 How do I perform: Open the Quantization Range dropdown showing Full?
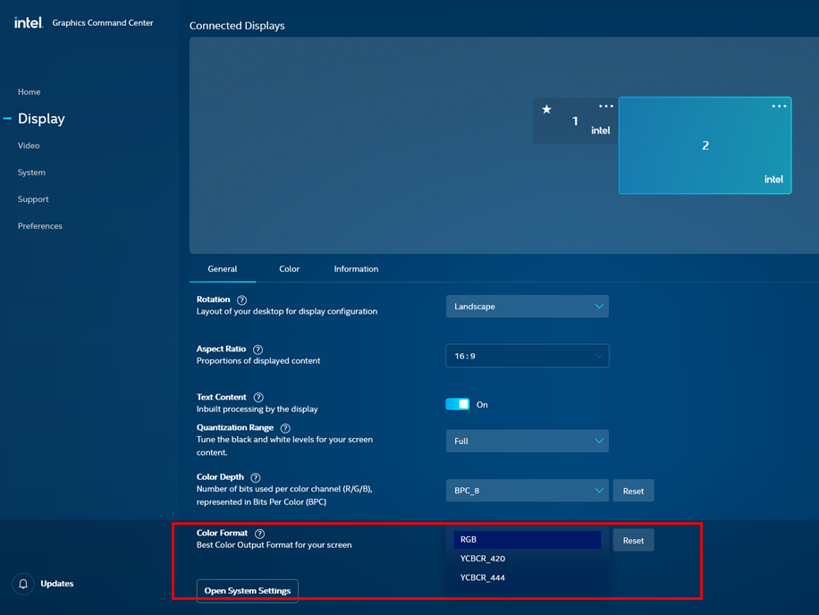tap(527, 441)
